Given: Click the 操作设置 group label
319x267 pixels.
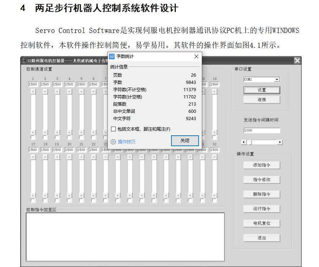Looking at the screenshot, I should (245, 154).
